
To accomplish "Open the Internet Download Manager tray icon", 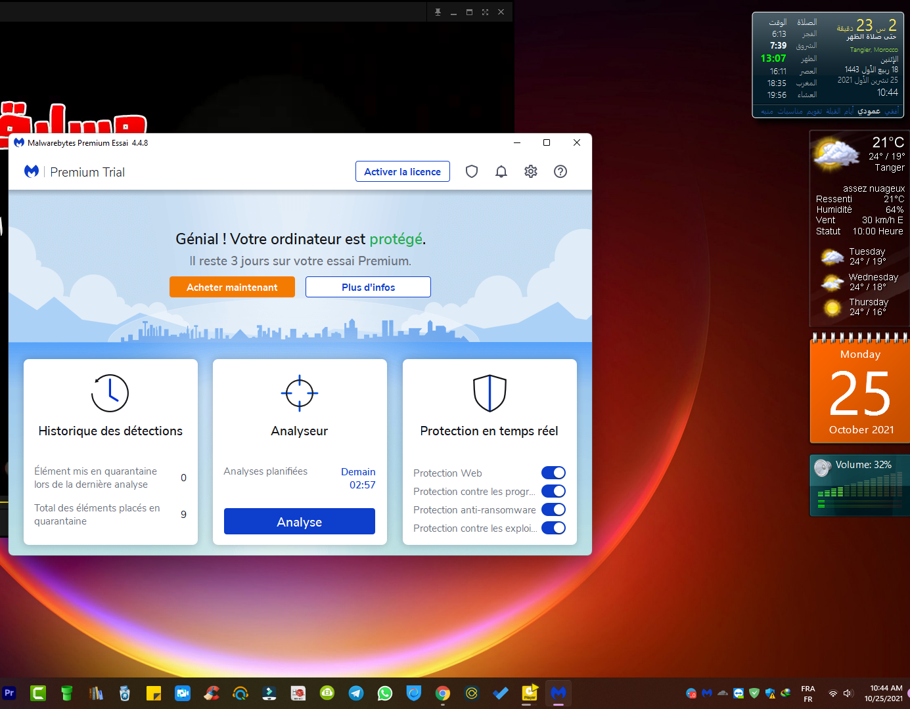I will [786, 693].
